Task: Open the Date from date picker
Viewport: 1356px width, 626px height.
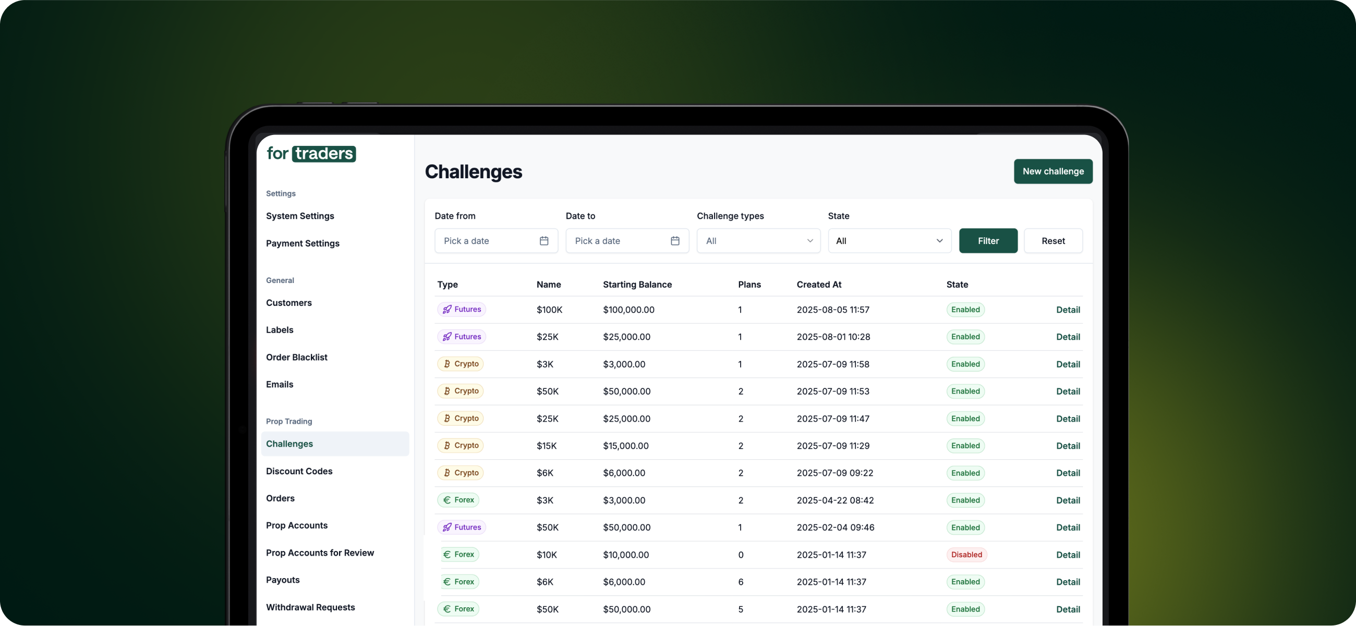Action: tap(487, 240)
